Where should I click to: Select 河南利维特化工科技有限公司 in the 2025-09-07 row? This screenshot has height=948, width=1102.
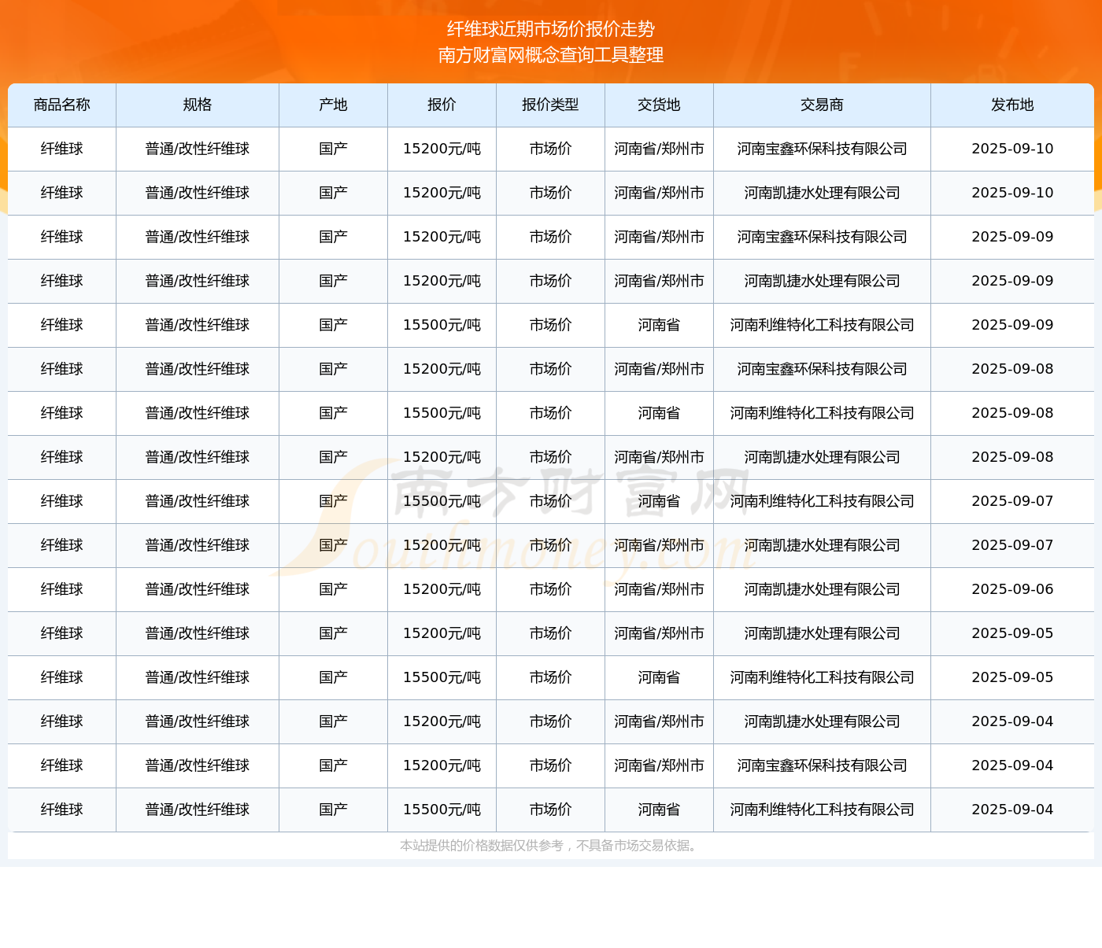[x=823, y=501]
